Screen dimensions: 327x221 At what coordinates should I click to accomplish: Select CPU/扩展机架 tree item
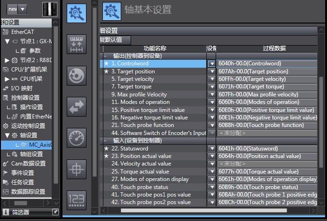29,70
